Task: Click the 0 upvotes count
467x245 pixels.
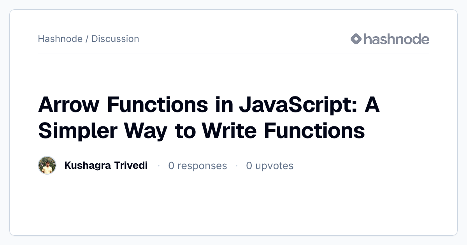Action: 270,166
